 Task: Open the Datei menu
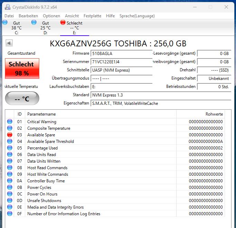pos(9,16)
